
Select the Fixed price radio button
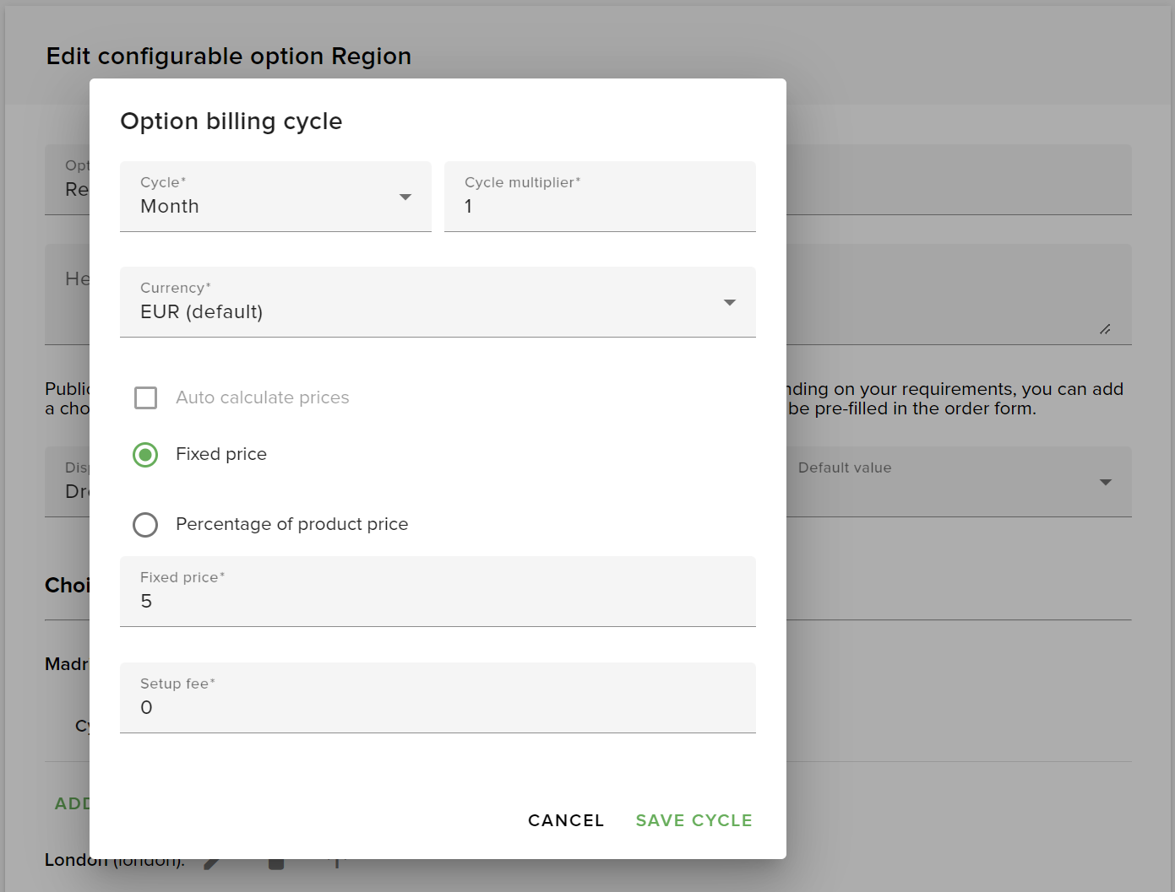(x=144, y=455)
